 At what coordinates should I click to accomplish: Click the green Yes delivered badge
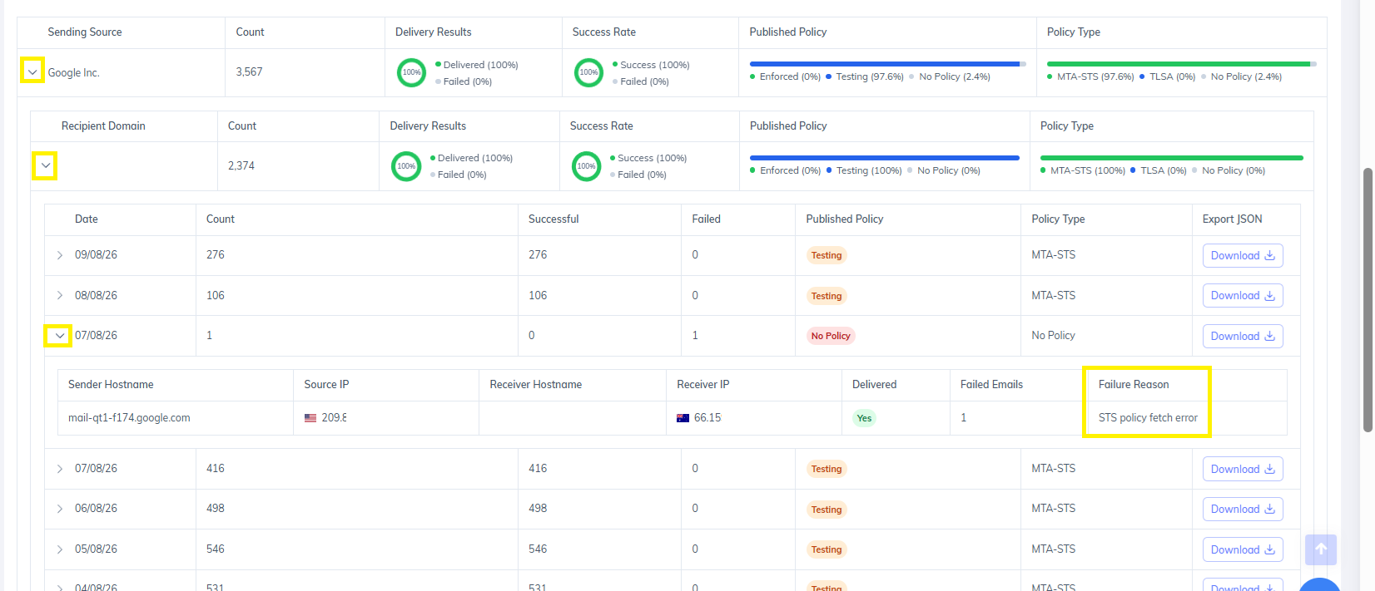pyautogui.click(x=864, y=418)
